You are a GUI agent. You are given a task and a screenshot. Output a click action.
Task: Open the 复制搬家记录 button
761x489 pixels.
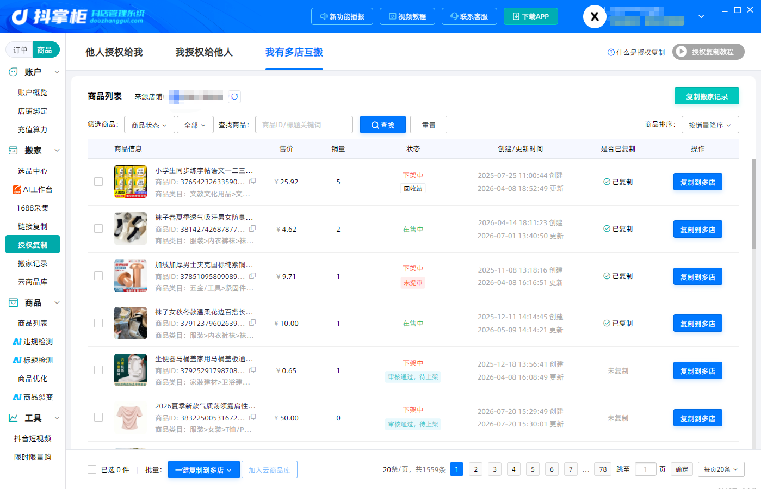click(x=707, y=96)
